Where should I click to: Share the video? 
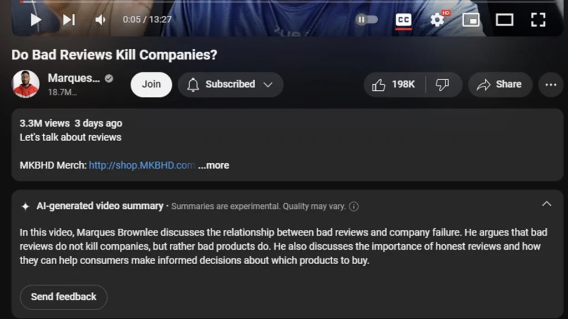point(500,85)
